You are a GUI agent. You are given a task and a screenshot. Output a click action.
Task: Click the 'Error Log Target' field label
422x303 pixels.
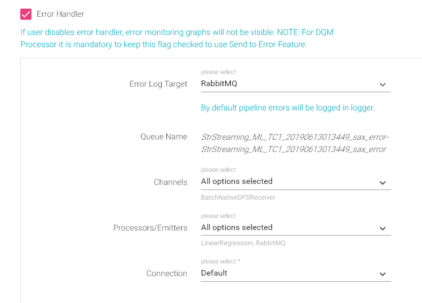(x=158, y=84)
